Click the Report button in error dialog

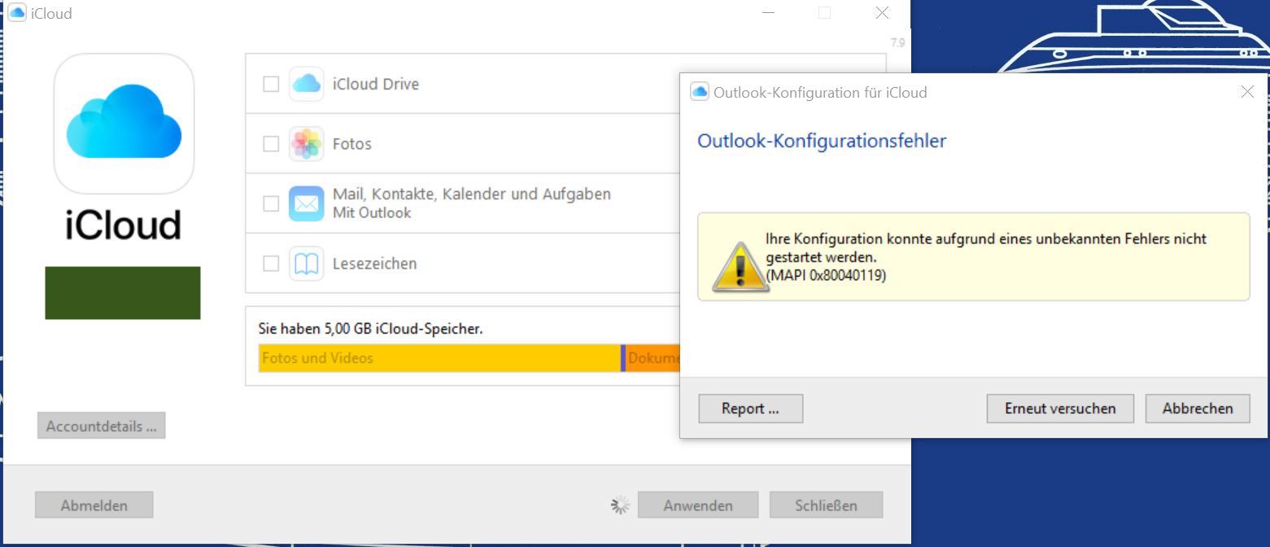coord(750,409)
